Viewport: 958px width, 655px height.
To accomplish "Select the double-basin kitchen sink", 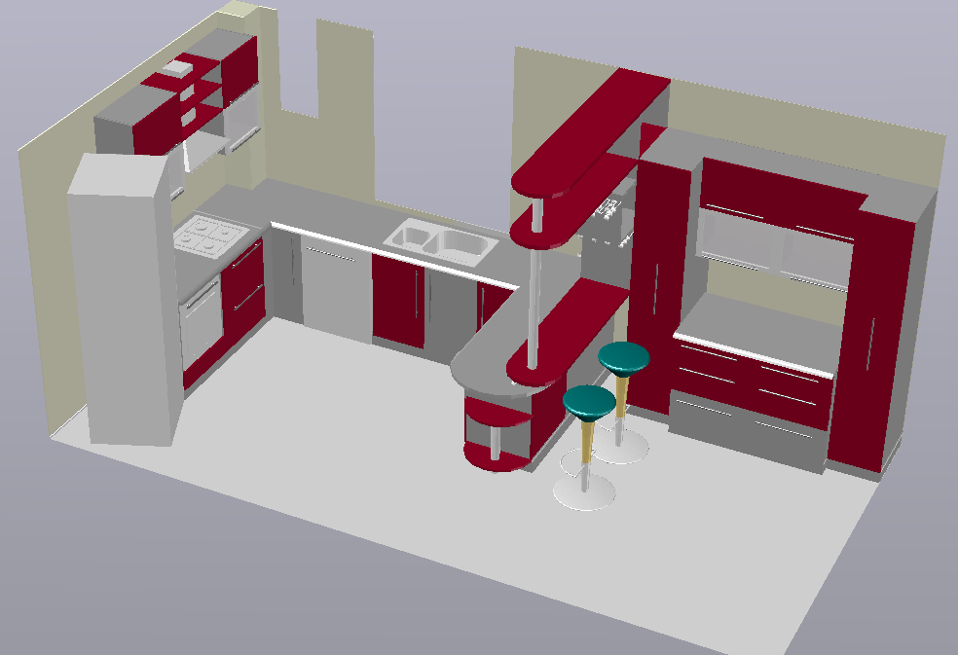I will tap(440, 242).
